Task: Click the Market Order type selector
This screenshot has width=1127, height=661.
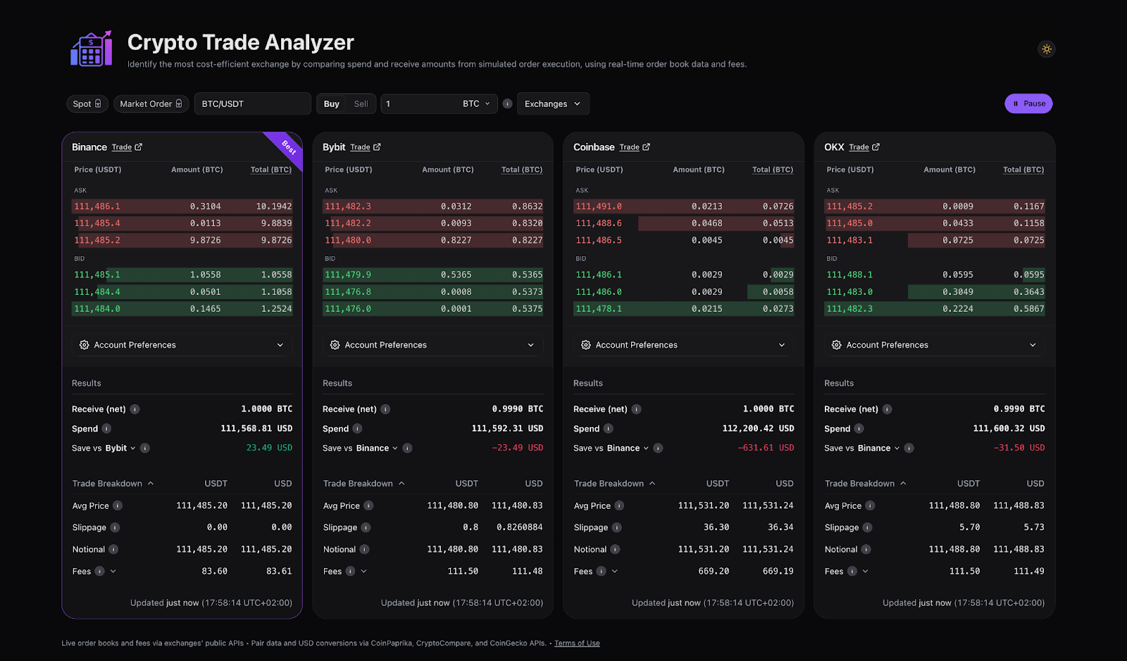Action: click(151, 104)
